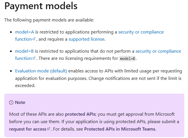Image resolution: width=188 pixels, height=138 pixels.
Task: Click the inline model=B code snippet
Action: 127,59
